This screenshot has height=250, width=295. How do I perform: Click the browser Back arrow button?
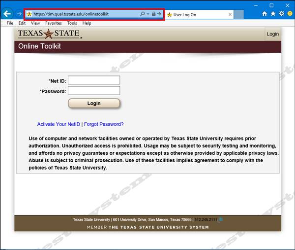(x=7, y=14)
